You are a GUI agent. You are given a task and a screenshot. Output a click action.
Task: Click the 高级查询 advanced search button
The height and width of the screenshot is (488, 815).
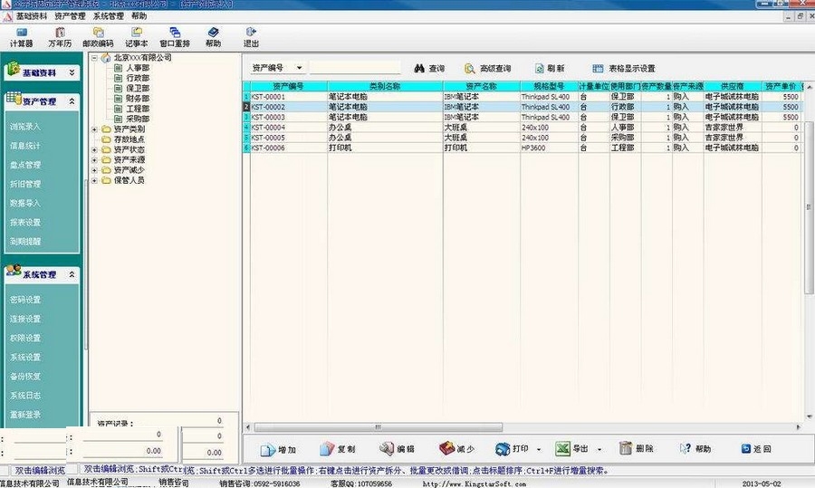(x=488, y=68)
